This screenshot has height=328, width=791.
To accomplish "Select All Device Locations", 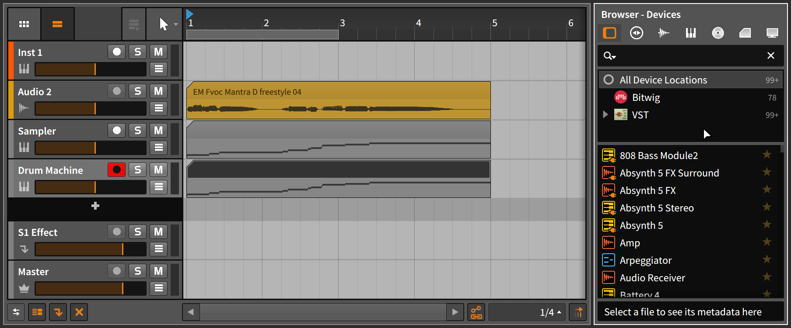I will click(x=690, y=80).
